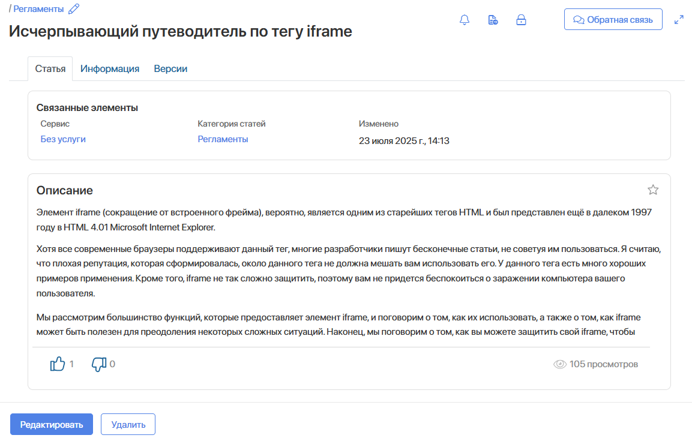The image size is (692, 444).
Task: Select the Статья tab
Action: (x=50, y=68)
